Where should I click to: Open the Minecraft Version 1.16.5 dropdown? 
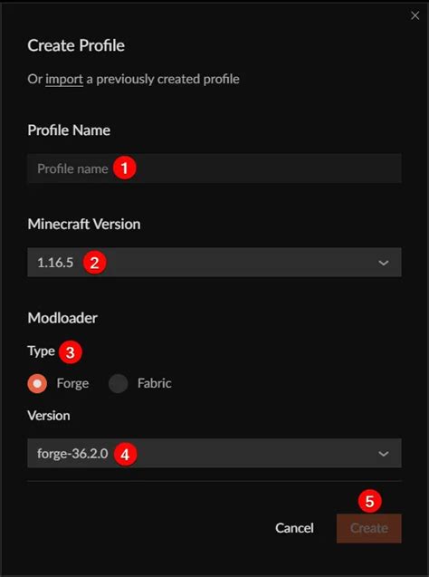(x=214, y=263)
